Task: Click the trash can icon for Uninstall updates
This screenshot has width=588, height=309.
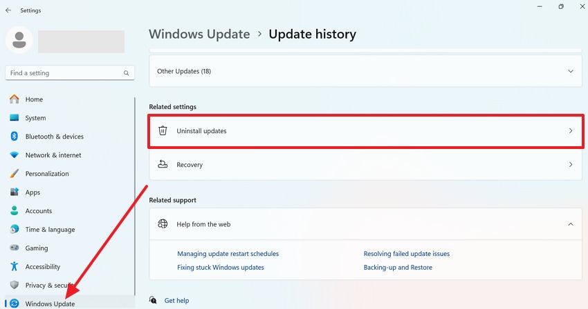Action: [163, 130]
